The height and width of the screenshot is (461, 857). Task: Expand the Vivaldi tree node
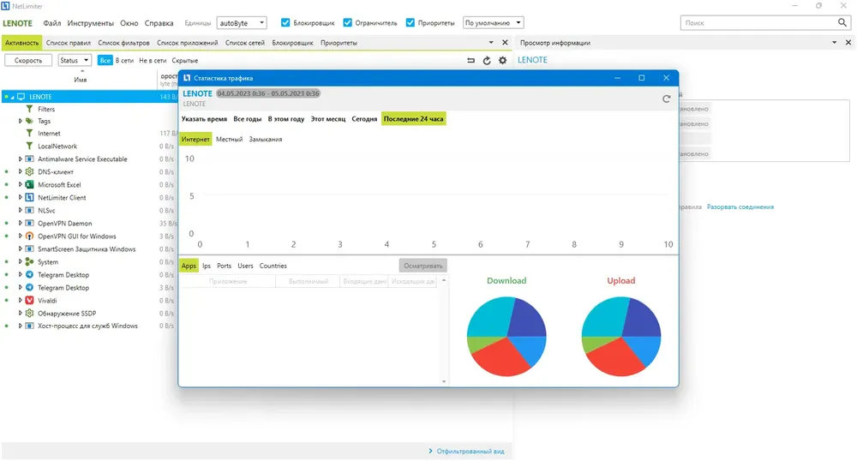pos(21,301)
